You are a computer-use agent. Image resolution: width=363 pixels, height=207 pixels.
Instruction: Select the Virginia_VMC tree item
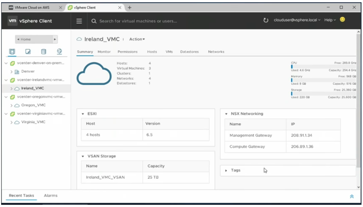[33, 122]
